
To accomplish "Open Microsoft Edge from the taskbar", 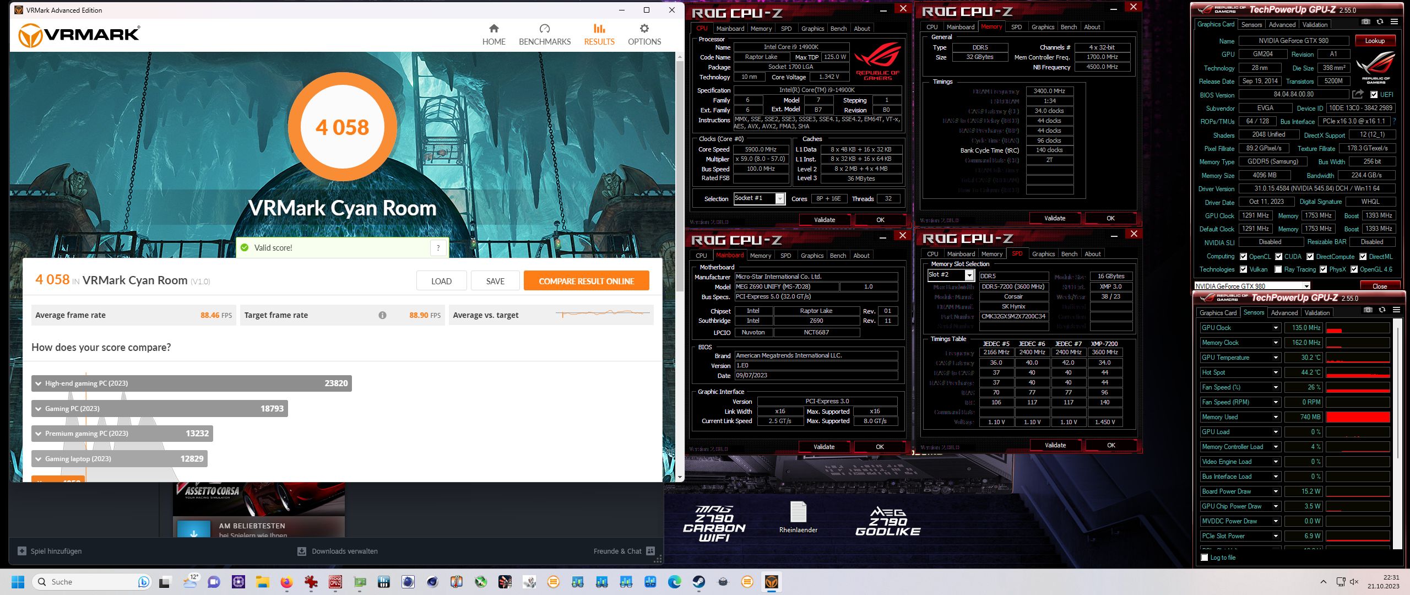I will [674, 582].
